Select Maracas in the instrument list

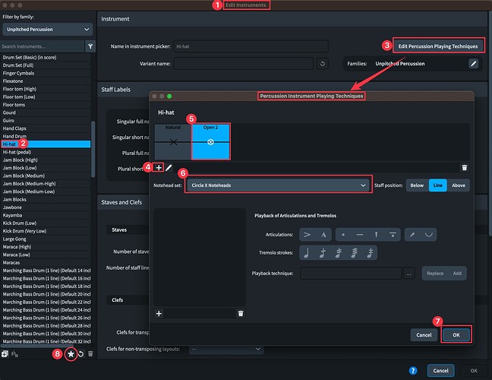(x=46, y=263)
